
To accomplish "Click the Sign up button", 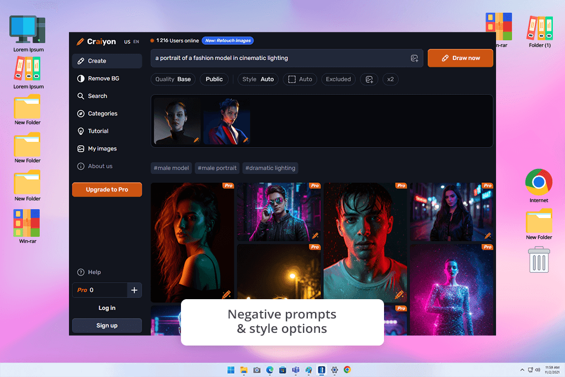I will click(x=107, y=326).
